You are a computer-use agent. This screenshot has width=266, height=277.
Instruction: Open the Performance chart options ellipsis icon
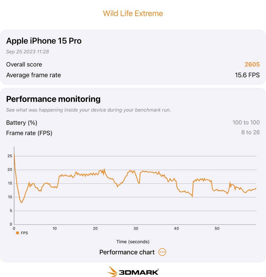pyautogui.click(x=162, y=252)
